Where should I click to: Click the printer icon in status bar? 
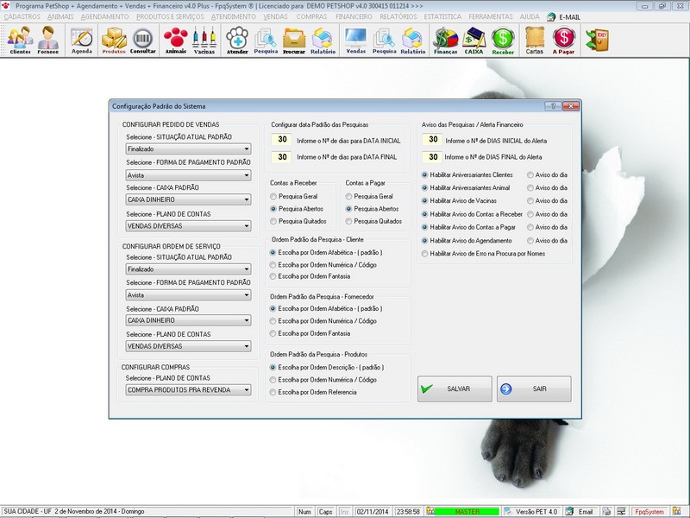pos(607,512)
